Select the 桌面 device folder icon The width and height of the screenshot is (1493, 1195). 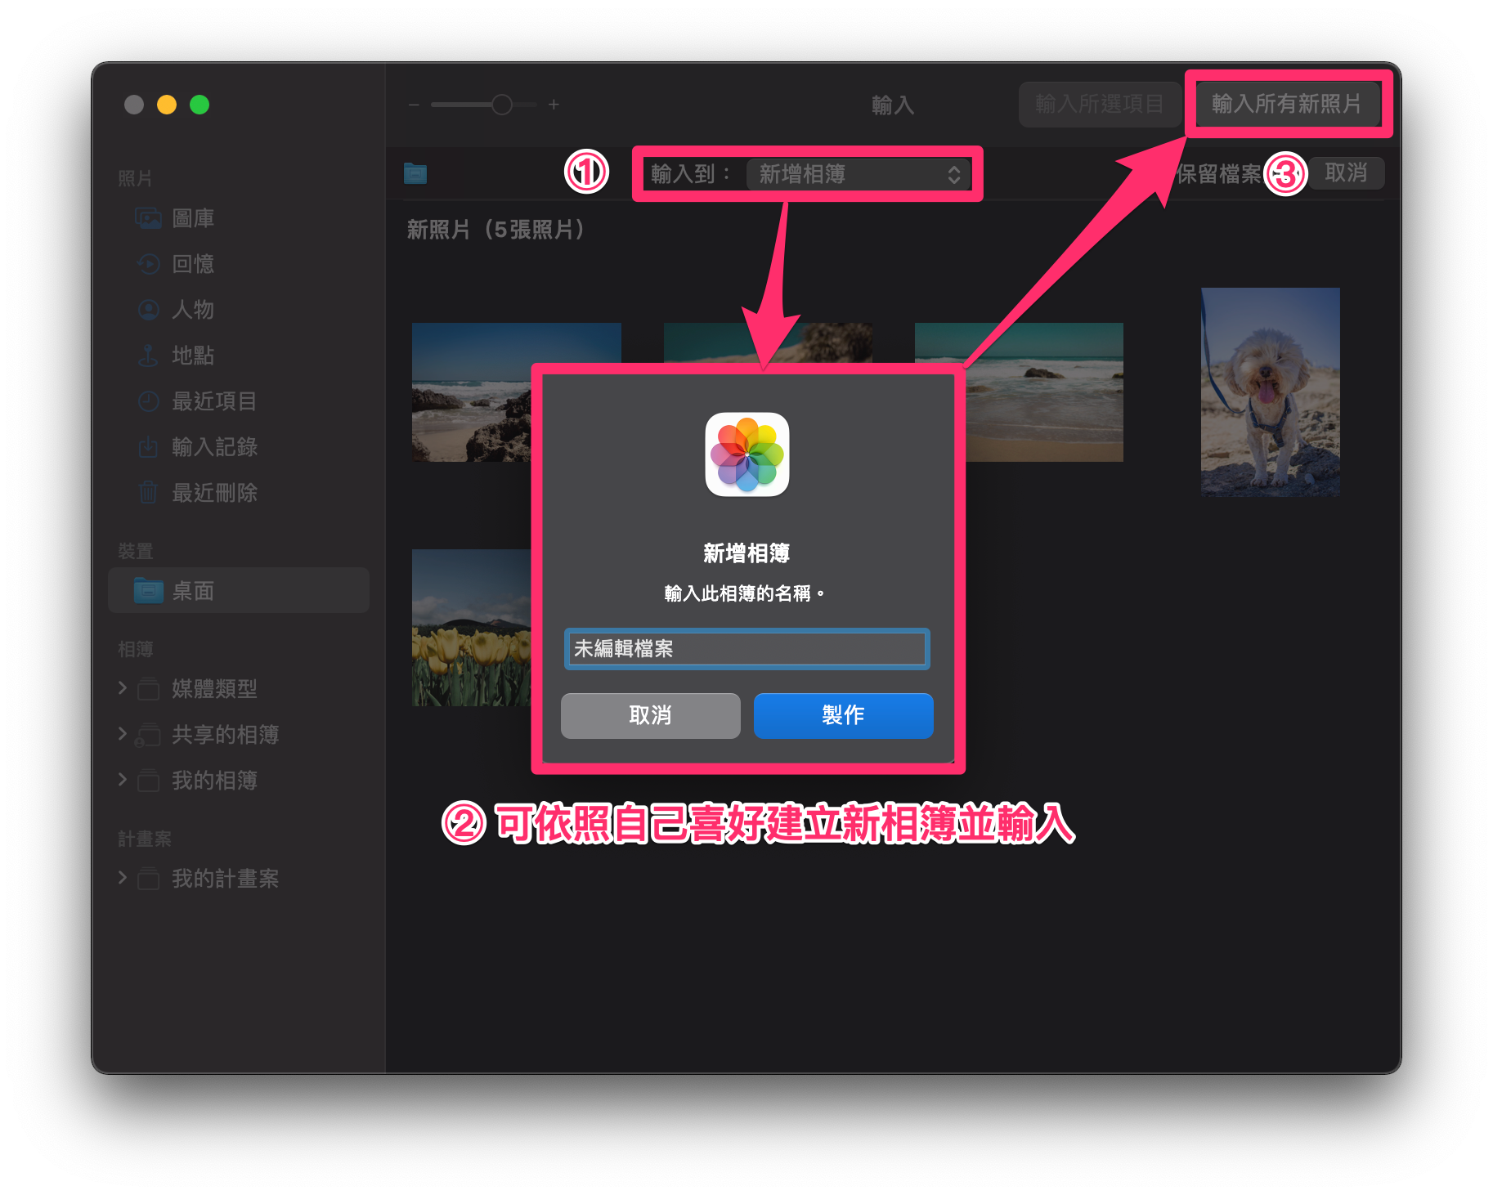click(x=148, y=590)
